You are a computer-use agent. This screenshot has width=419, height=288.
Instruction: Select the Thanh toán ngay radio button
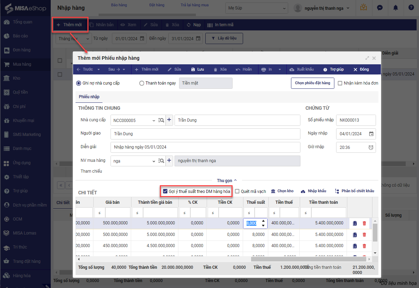click(142, 83)
